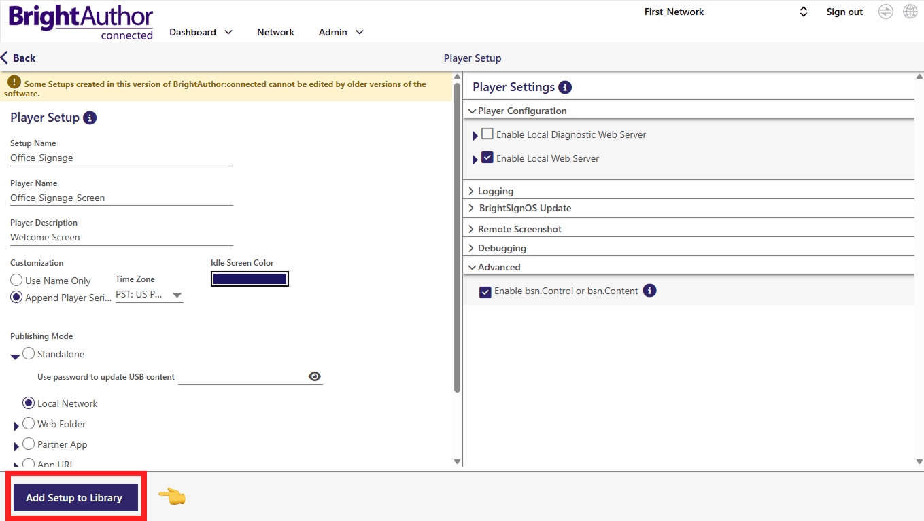Expand the BrightSignOS Update section
Screen dimensions: 924x521
pos(524,208)
